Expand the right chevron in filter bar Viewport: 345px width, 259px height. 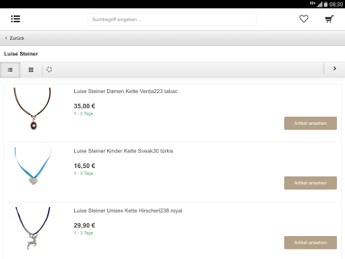click(335, 69)
